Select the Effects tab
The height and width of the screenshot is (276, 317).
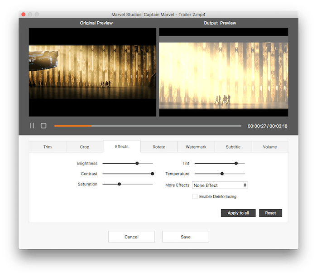click(122, 146)
